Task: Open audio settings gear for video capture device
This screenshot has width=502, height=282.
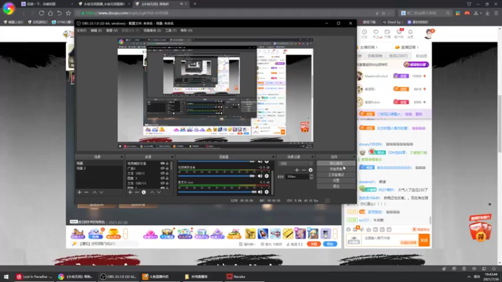Action: coord(267,176)
